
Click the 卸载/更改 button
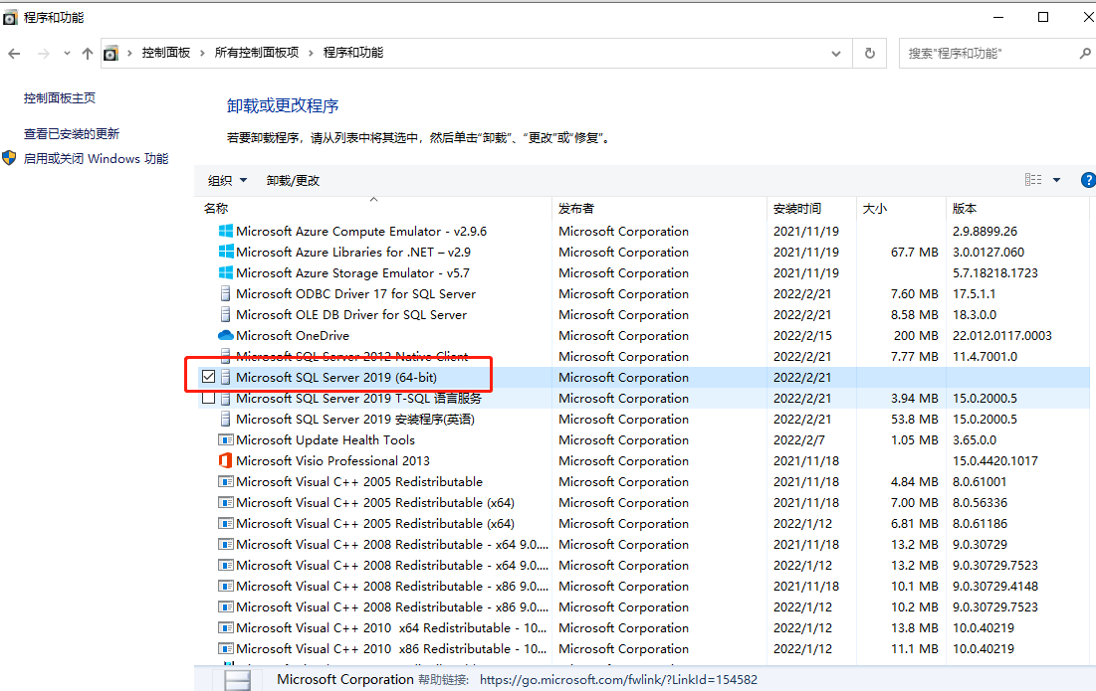293,181
